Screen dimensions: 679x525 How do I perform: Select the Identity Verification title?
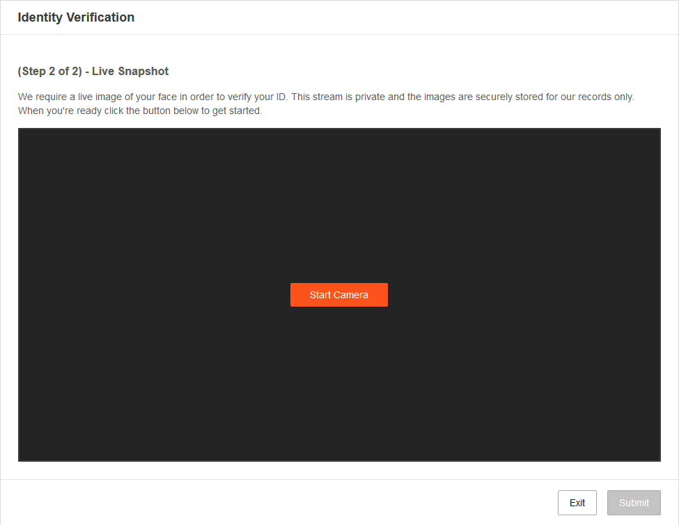76,17
